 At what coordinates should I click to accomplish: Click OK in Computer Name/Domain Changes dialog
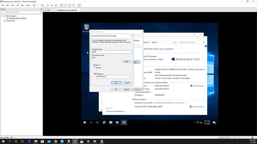coord(116,83)
